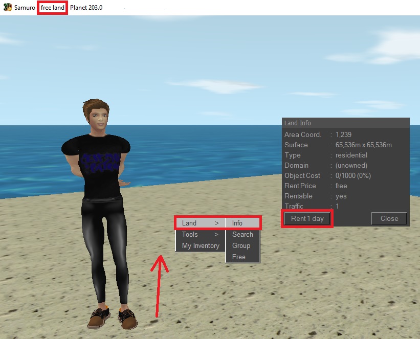Expand the arrow beside Tools
This screenshot has width=420, height=339.
coord(216,234)
